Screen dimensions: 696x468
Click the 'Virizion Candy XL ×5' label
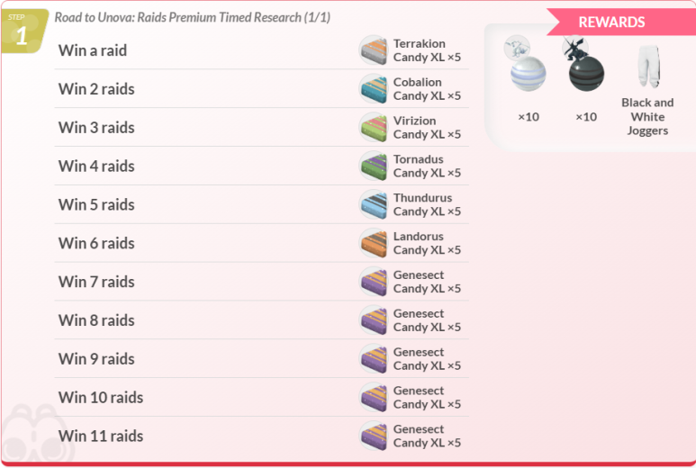pyautogui.click(x=427, y=127)
